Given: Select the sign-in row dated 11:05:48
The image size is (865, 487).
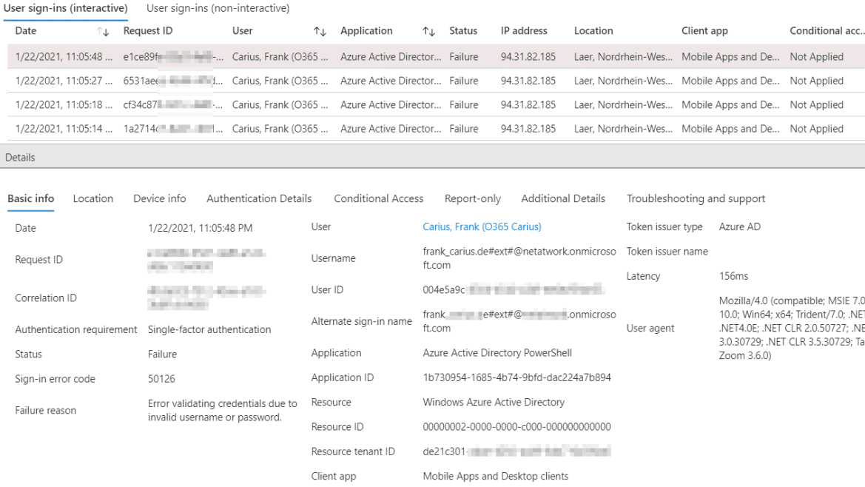Looking at the screenshot, I should [436, 57].
